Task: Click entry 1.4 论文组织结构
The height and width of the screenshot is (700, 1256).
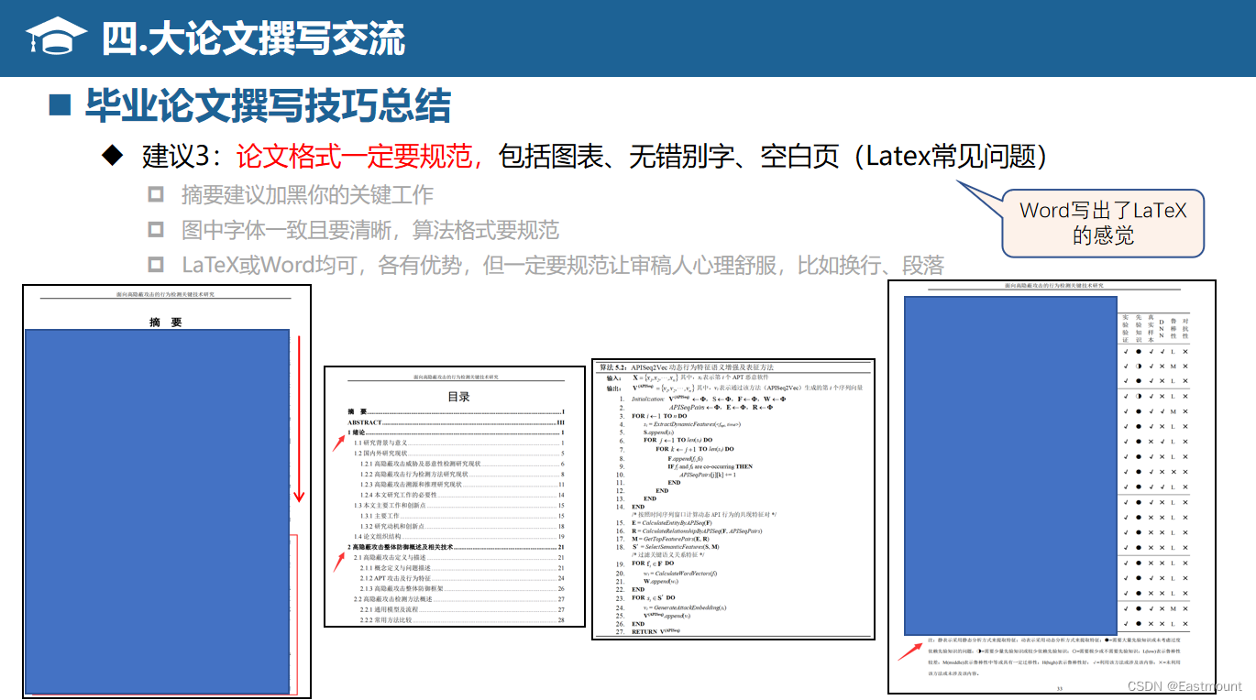Action: coord(458,537)
